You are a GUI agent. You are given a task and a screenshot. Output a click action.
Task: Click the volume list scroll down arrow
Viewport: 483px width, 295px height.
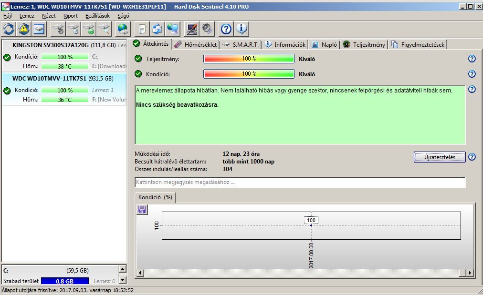123,280
